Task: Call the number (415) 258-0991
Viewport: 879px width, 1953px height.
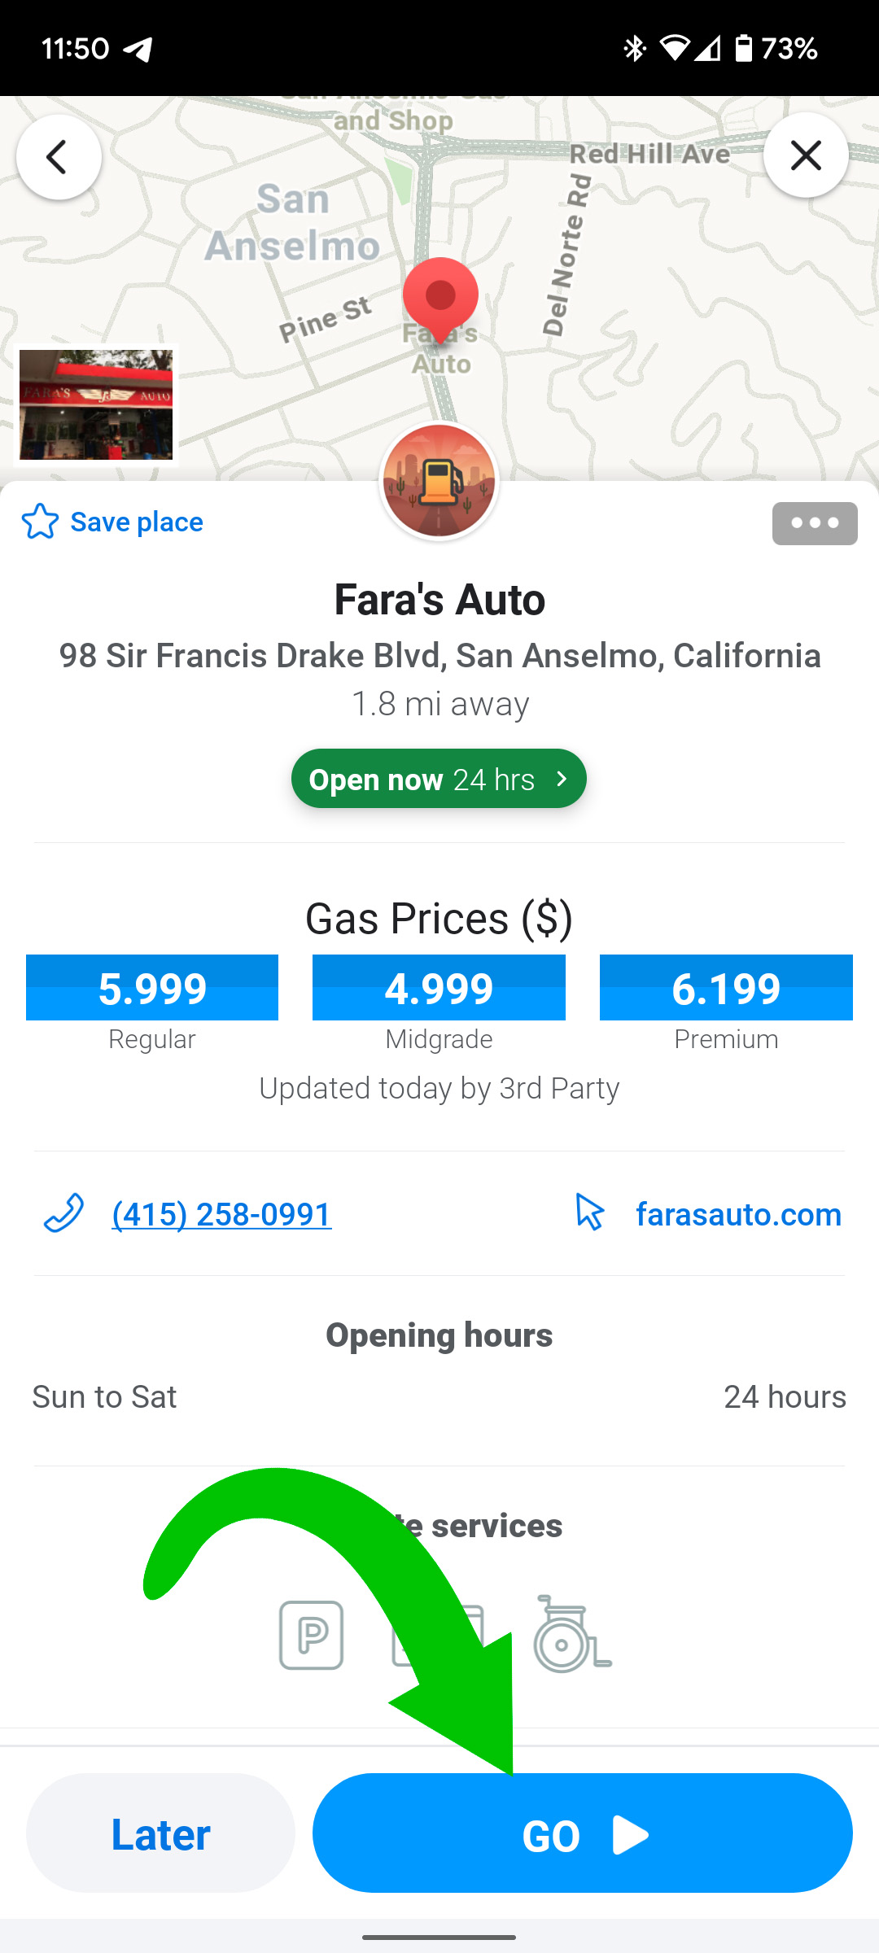Action: [x=221, y=1214]
